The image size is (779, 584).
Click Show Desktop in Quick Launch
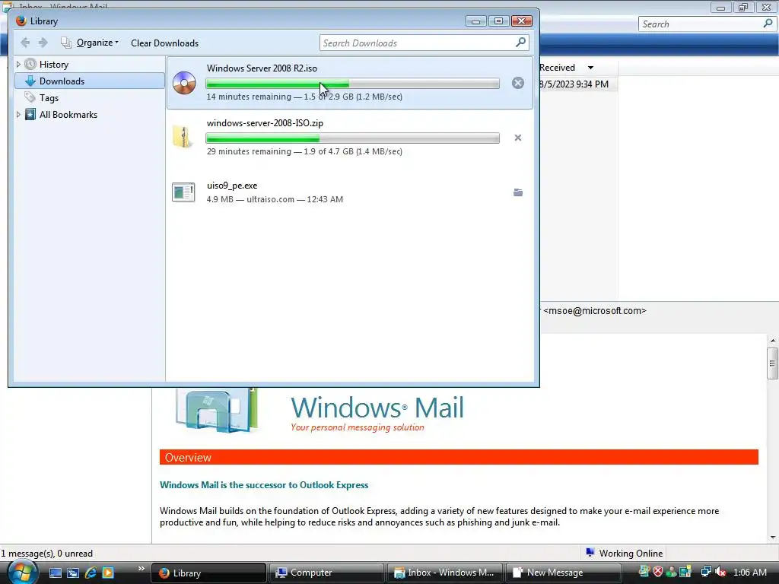[55, 573]
